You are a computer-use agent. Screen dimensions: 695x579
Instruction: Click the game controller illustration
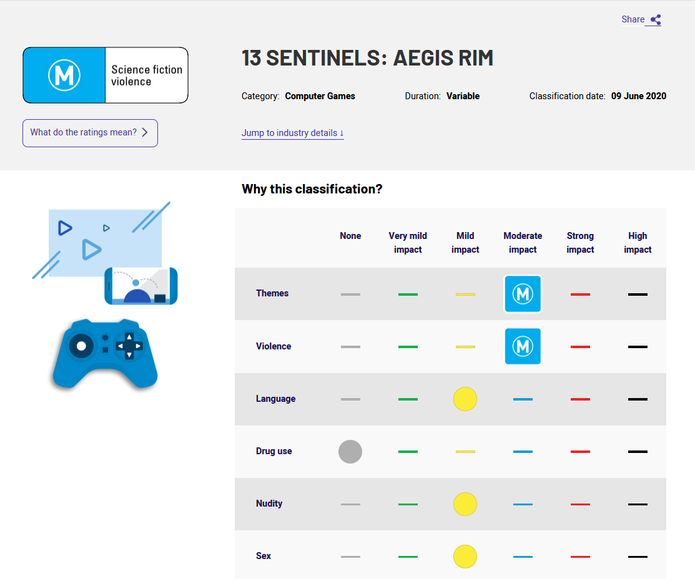(105, 354)
